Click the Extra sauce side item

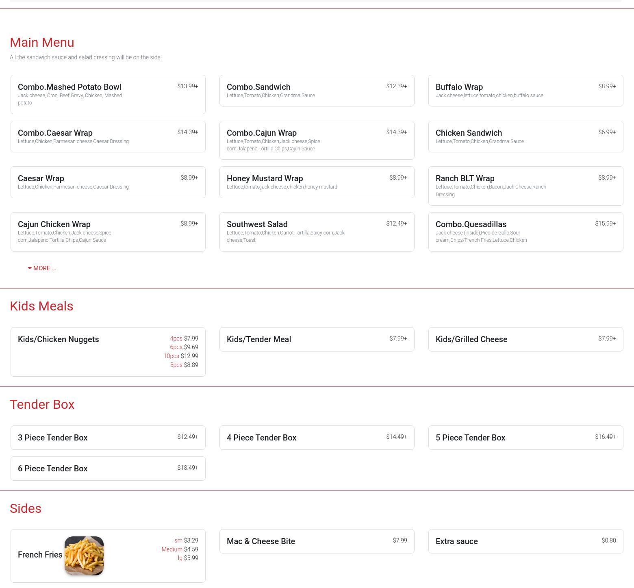pyautogui.click(x=525, y=541)
